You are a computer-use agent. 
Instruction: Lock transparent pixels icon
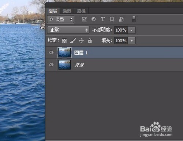(64, 41)
